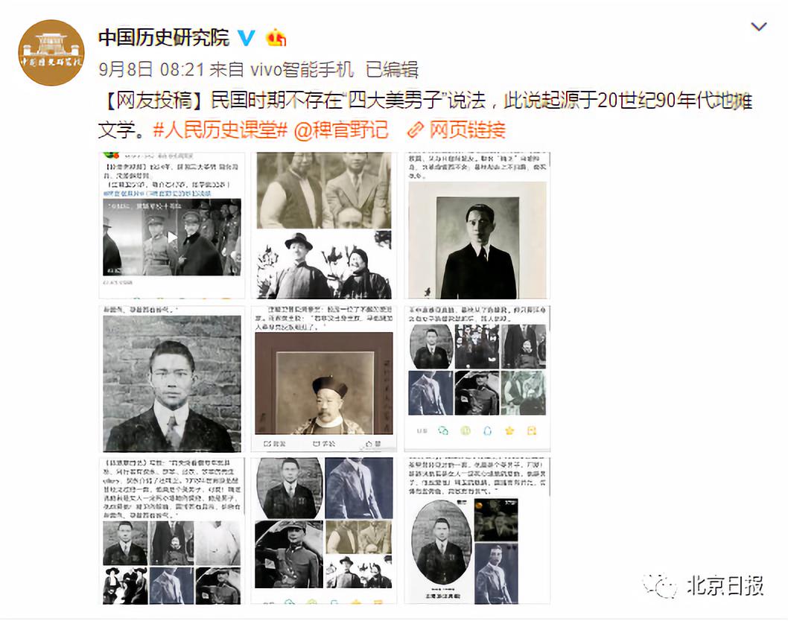Open the #人民历史课堂# hashtag
The width and height of the screenshot is (788, 621).
coord(220,130)
